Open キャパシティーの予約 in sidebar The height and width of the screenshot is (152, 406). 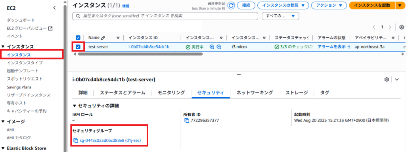coord(27,111)
